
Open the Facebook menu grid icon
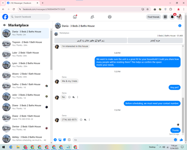point(165,17)
